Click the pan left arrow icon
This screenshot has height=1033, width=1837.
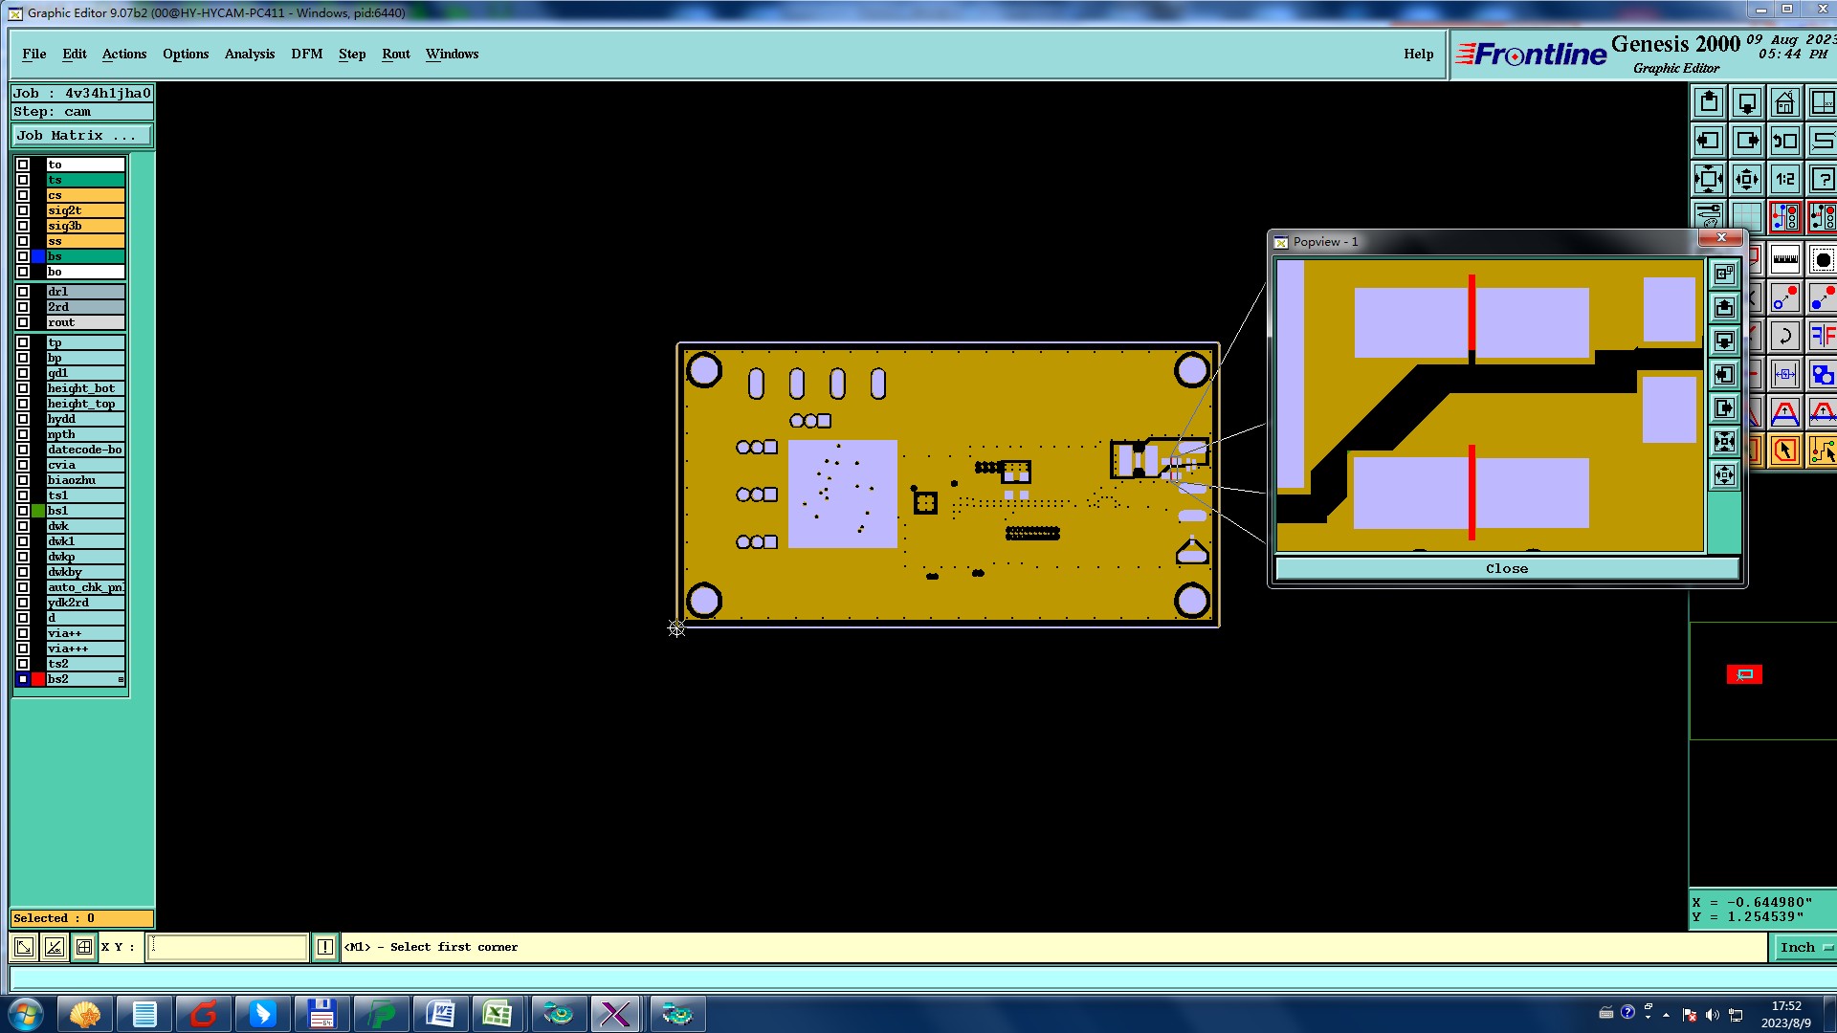pos(1709,141)
